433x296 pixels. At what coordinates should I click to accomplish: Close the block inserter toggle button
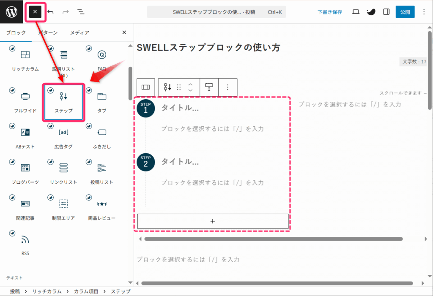click(x=35, y=12)
